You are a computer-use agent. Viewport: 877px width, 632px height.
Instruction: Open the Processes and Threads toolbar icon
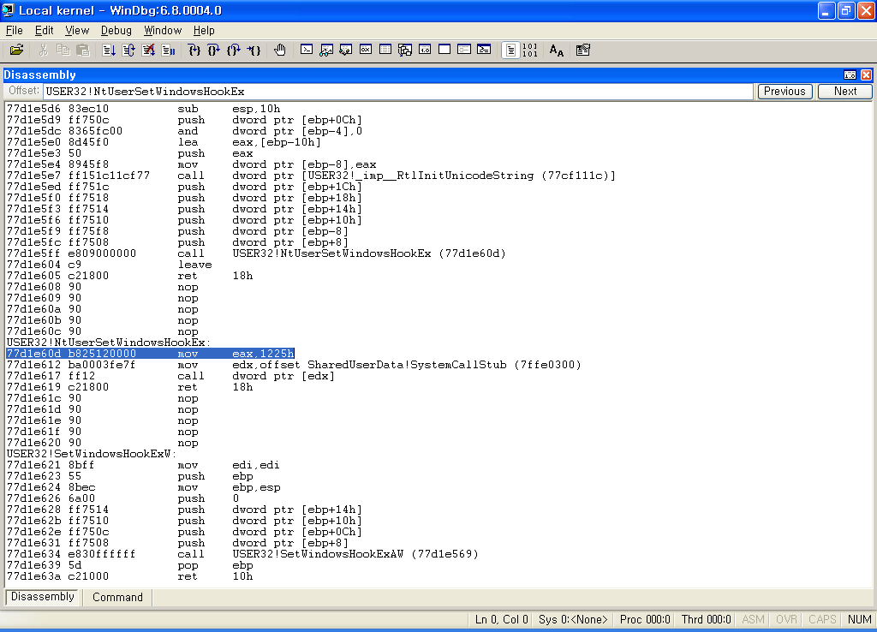pos(464,50)
